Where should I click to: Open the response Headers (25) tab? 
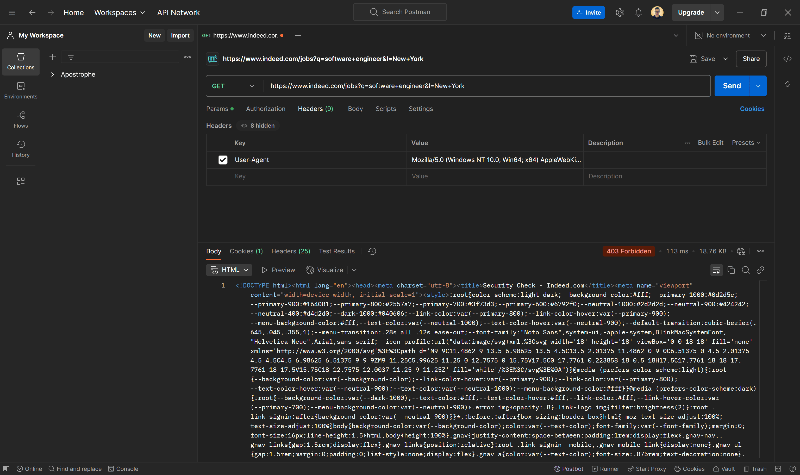tap(290, 251)
